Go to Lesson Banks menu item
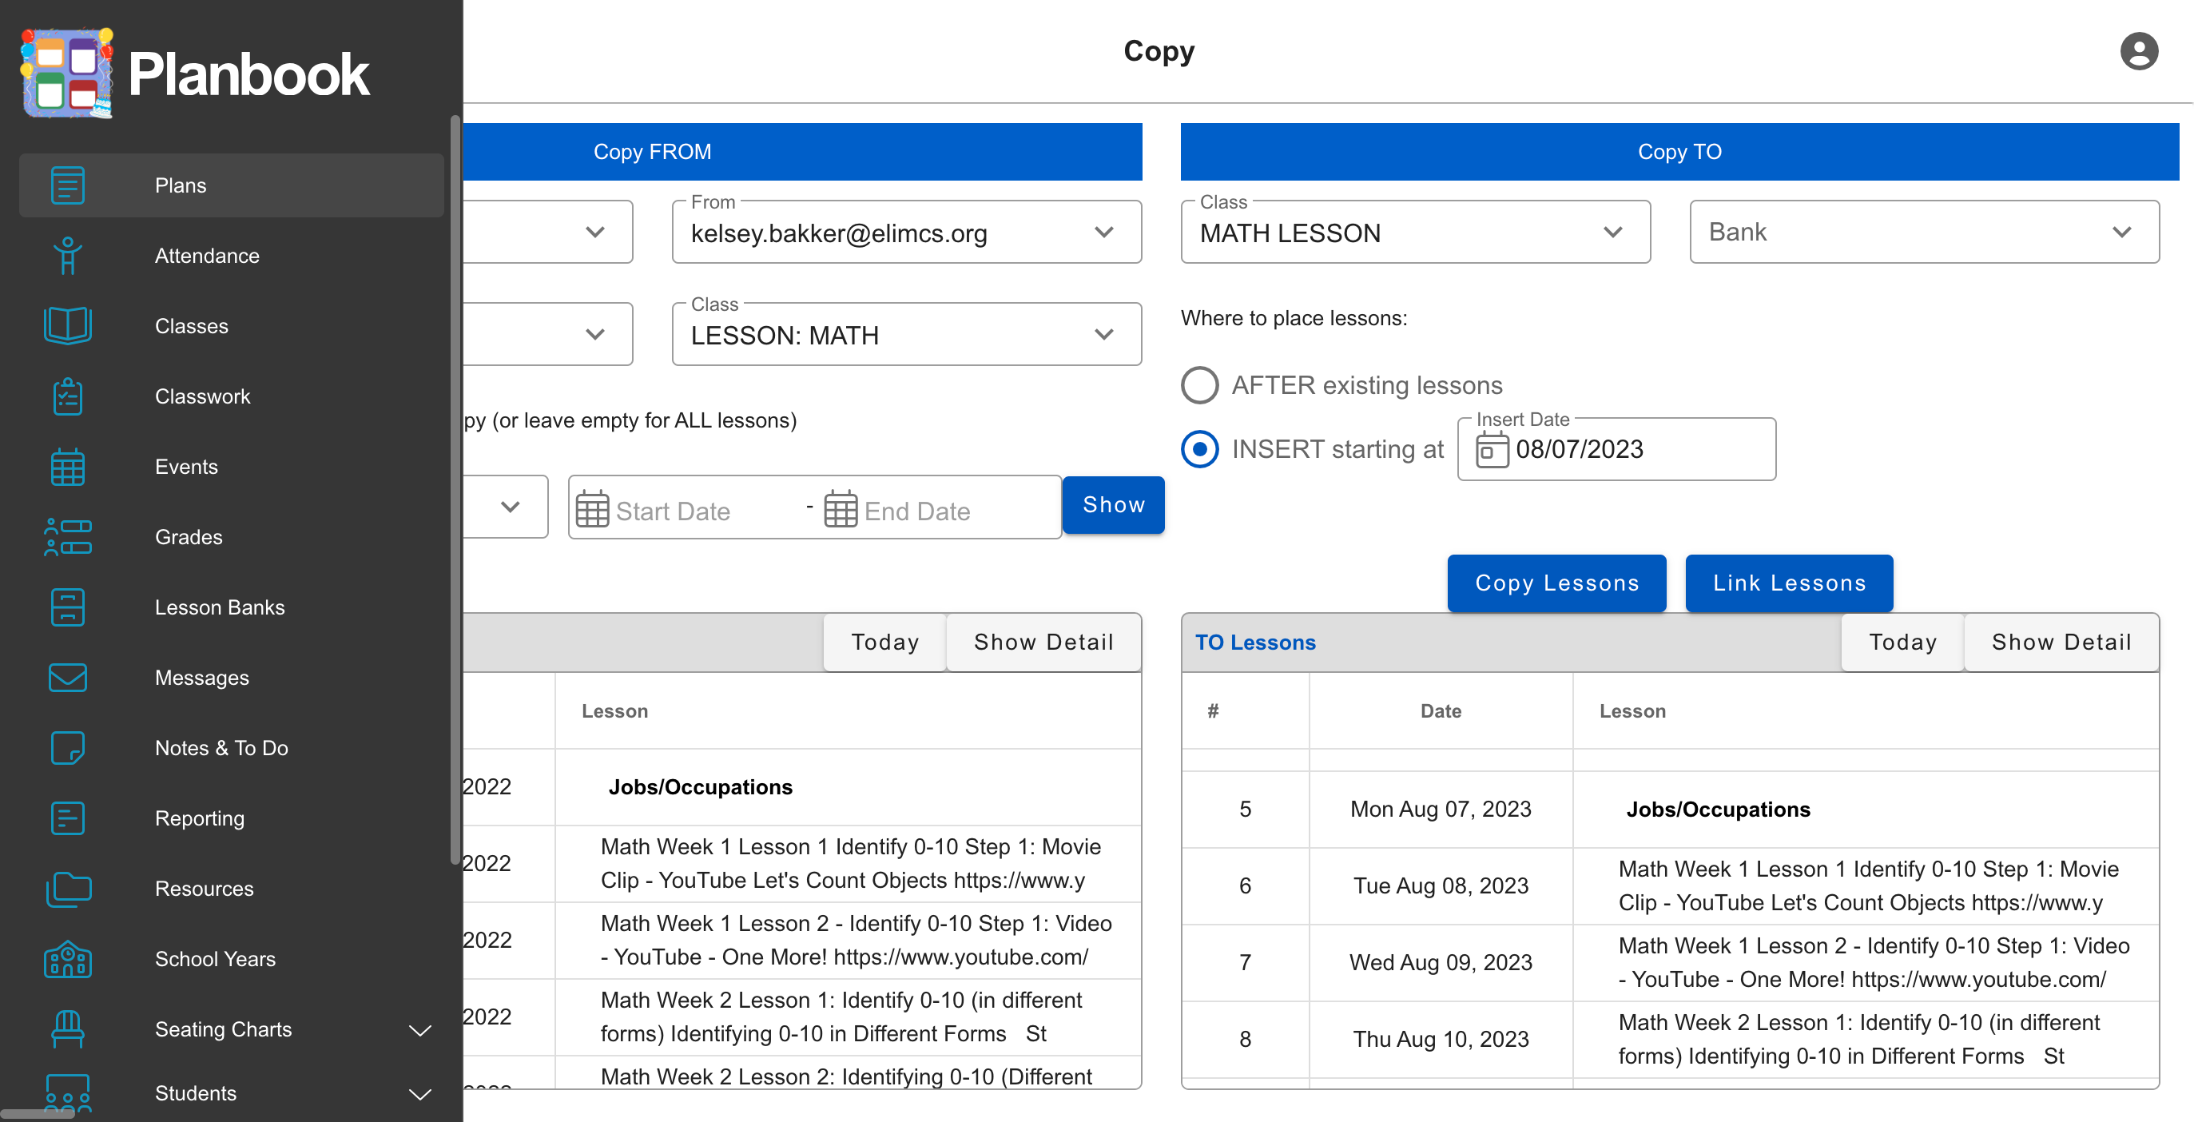This screenshot has width=2194, height=1122. point(232,607)
